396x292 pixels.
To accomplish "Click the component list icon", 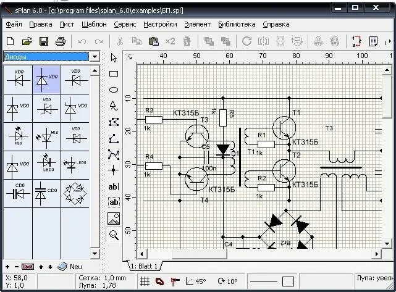I will pos(373,41).
